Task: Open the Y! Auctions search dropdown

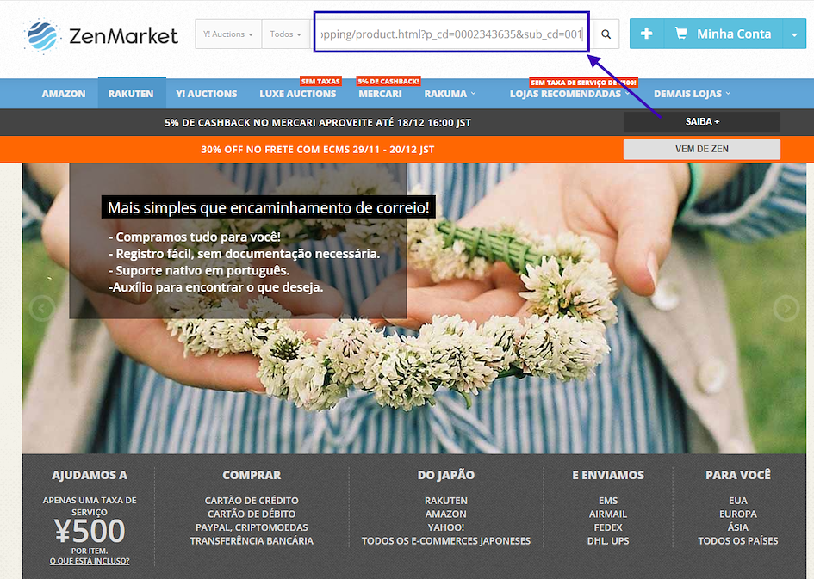Action: click(x=228, y=34)
